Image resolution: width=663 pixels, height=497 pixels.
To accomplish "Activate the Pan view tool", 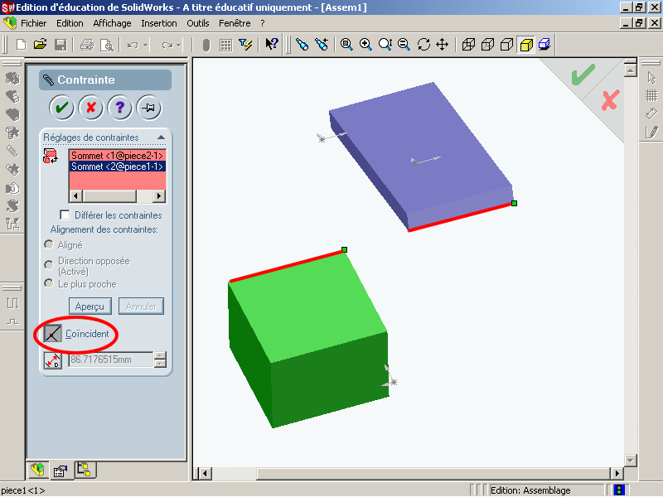I will coord(443,44).
